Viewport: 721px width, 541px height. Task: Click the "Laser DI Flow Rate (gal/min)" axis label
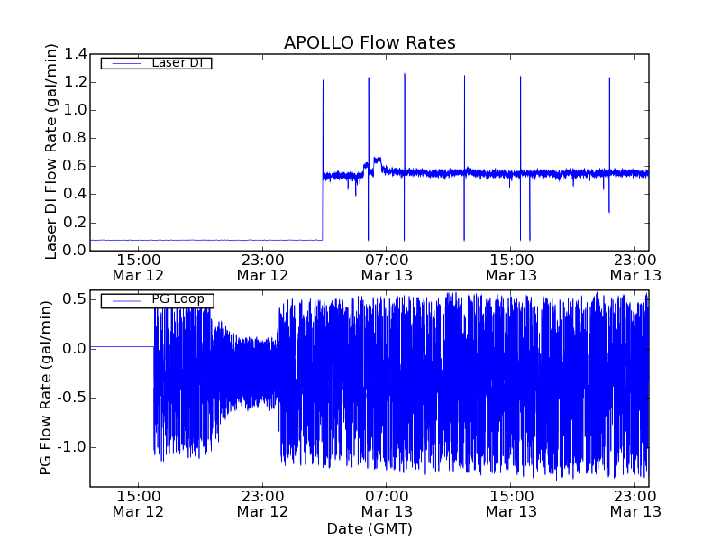tap(51, 151)
